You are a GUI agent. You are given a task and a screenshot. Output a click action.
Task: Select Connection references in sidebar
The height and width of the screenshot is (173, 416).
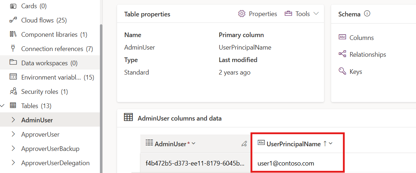pyautogui.click(x=52, y=49)
